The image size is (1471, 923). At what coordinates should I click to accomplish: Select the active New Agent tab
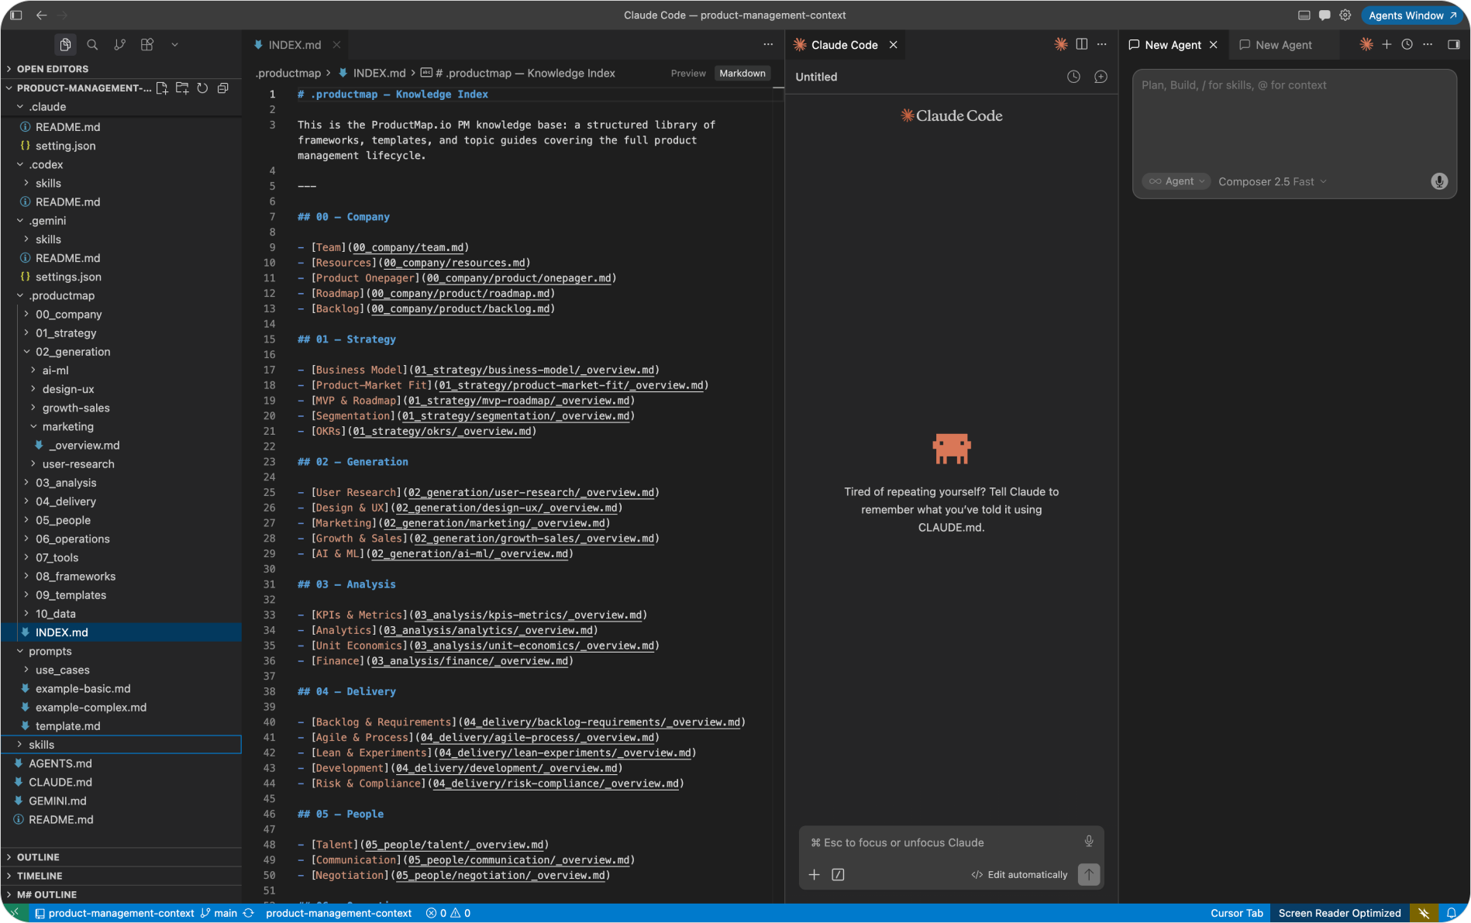point(1173,45)
